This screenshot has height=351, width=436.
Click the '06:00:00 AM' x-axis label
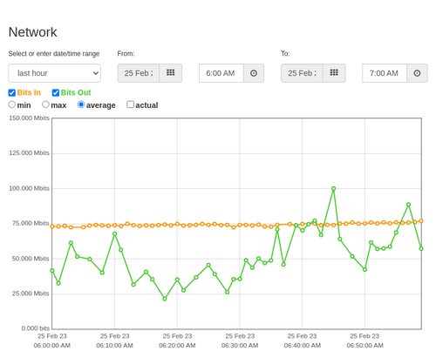[x=52, y=346]
